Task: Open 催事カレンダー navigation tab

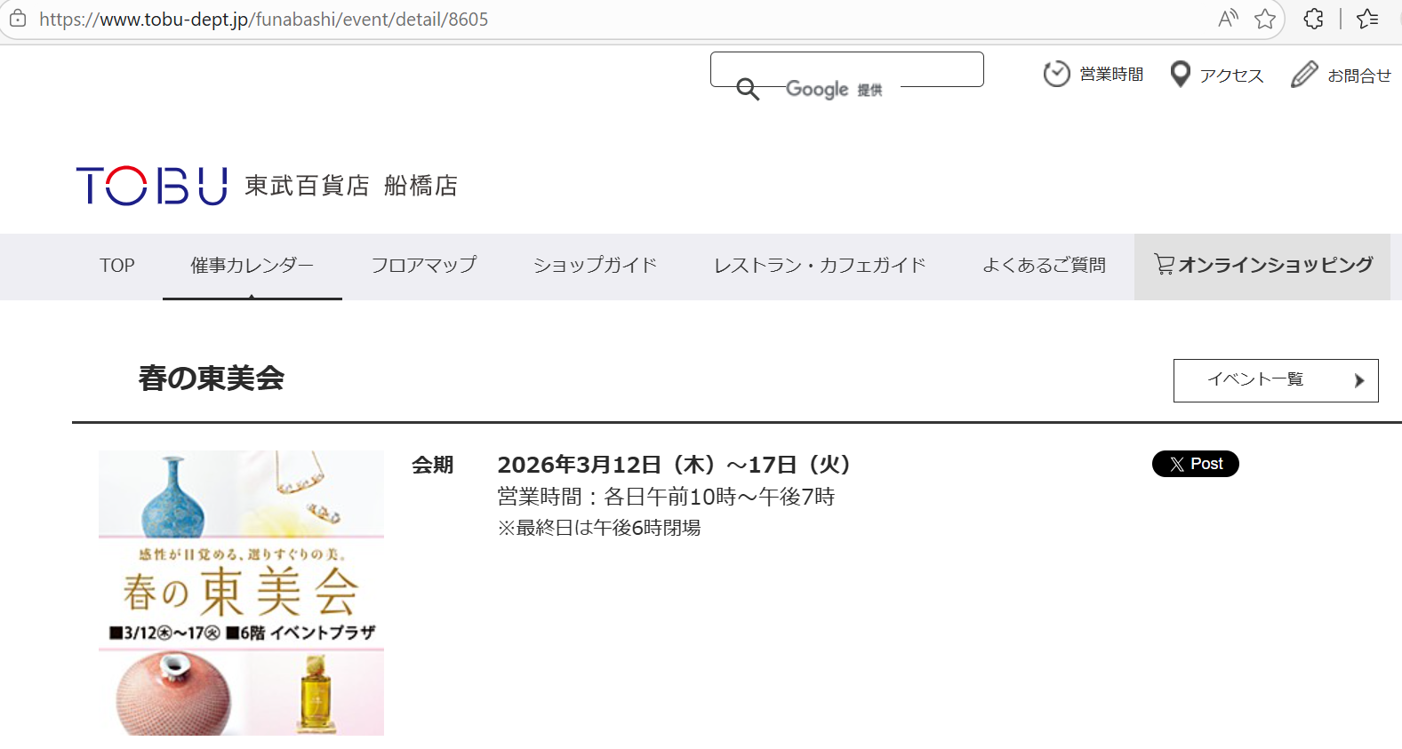Action: (252, 266)
